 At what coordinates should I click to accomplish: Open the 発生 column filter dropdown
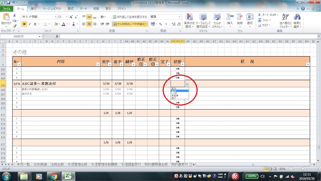tap(110, 64)
